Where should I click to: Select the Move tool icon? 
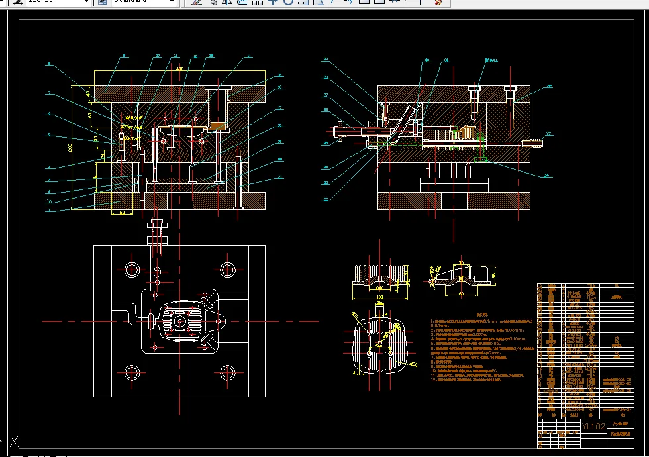click(x=272, y=2)
